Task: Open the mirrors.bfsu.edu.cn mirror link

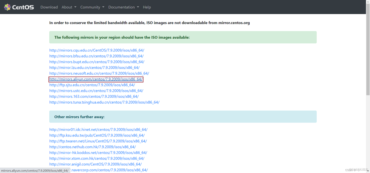Action: point(96,56)
